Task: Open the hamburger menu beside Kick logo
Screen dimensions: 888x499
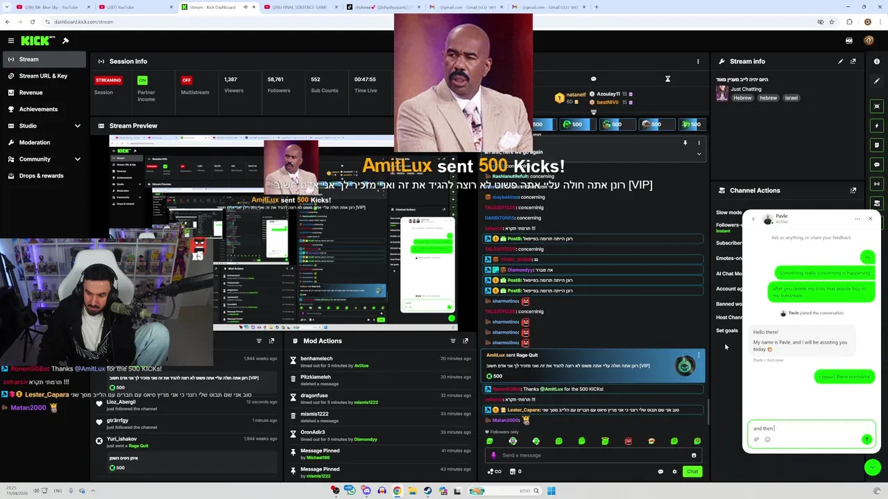Action: 10,41
